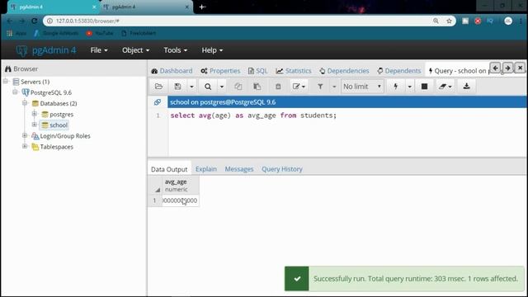
Task: Click the Delete trash icon
Action: point(278,87)
